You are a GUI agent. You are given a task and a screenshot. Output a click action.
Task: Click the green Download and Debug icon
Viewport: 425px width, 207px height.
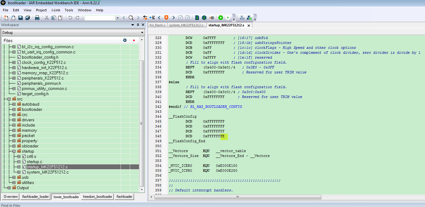pos(220,18)
